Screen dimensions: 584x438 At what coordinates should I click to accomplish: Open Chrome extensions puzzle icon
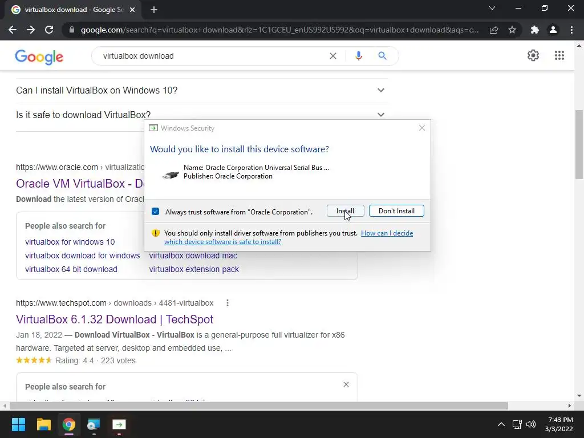point(535,30)
